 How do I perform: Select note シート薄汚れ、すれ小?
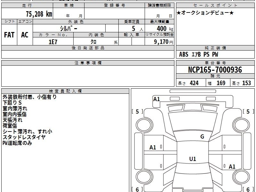pyautogui.click(x=28, y=132)
